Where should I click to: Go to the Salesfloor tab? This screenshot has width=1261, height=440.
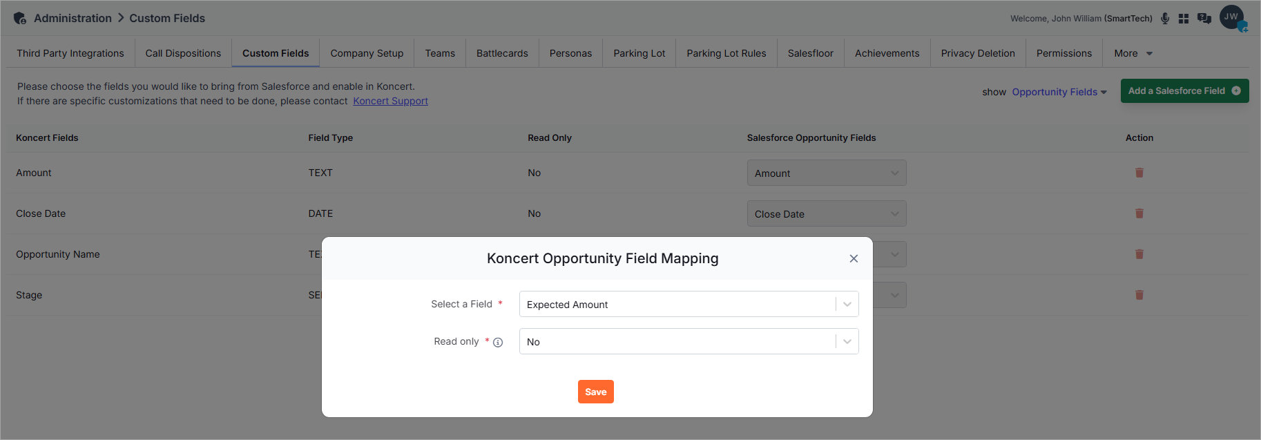pyautogui.click(x=811, y=53)
